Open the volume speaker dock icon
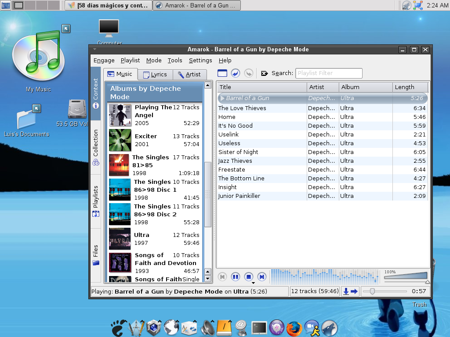Screen dimensions: 450x337 pos(208,328)
